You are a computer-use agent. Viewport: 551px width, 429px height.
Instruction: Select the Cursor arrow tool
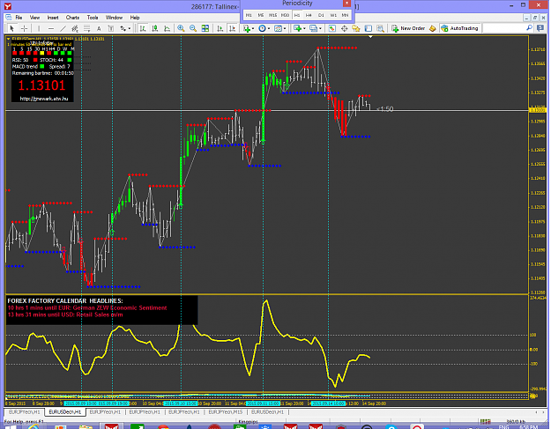click(11, 28)
